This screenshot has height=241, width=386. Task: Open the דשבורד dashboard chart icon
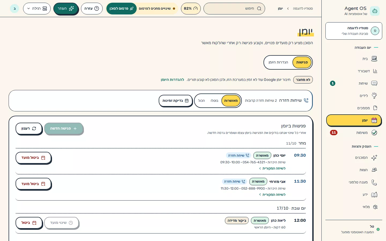[x=375, y=71]
